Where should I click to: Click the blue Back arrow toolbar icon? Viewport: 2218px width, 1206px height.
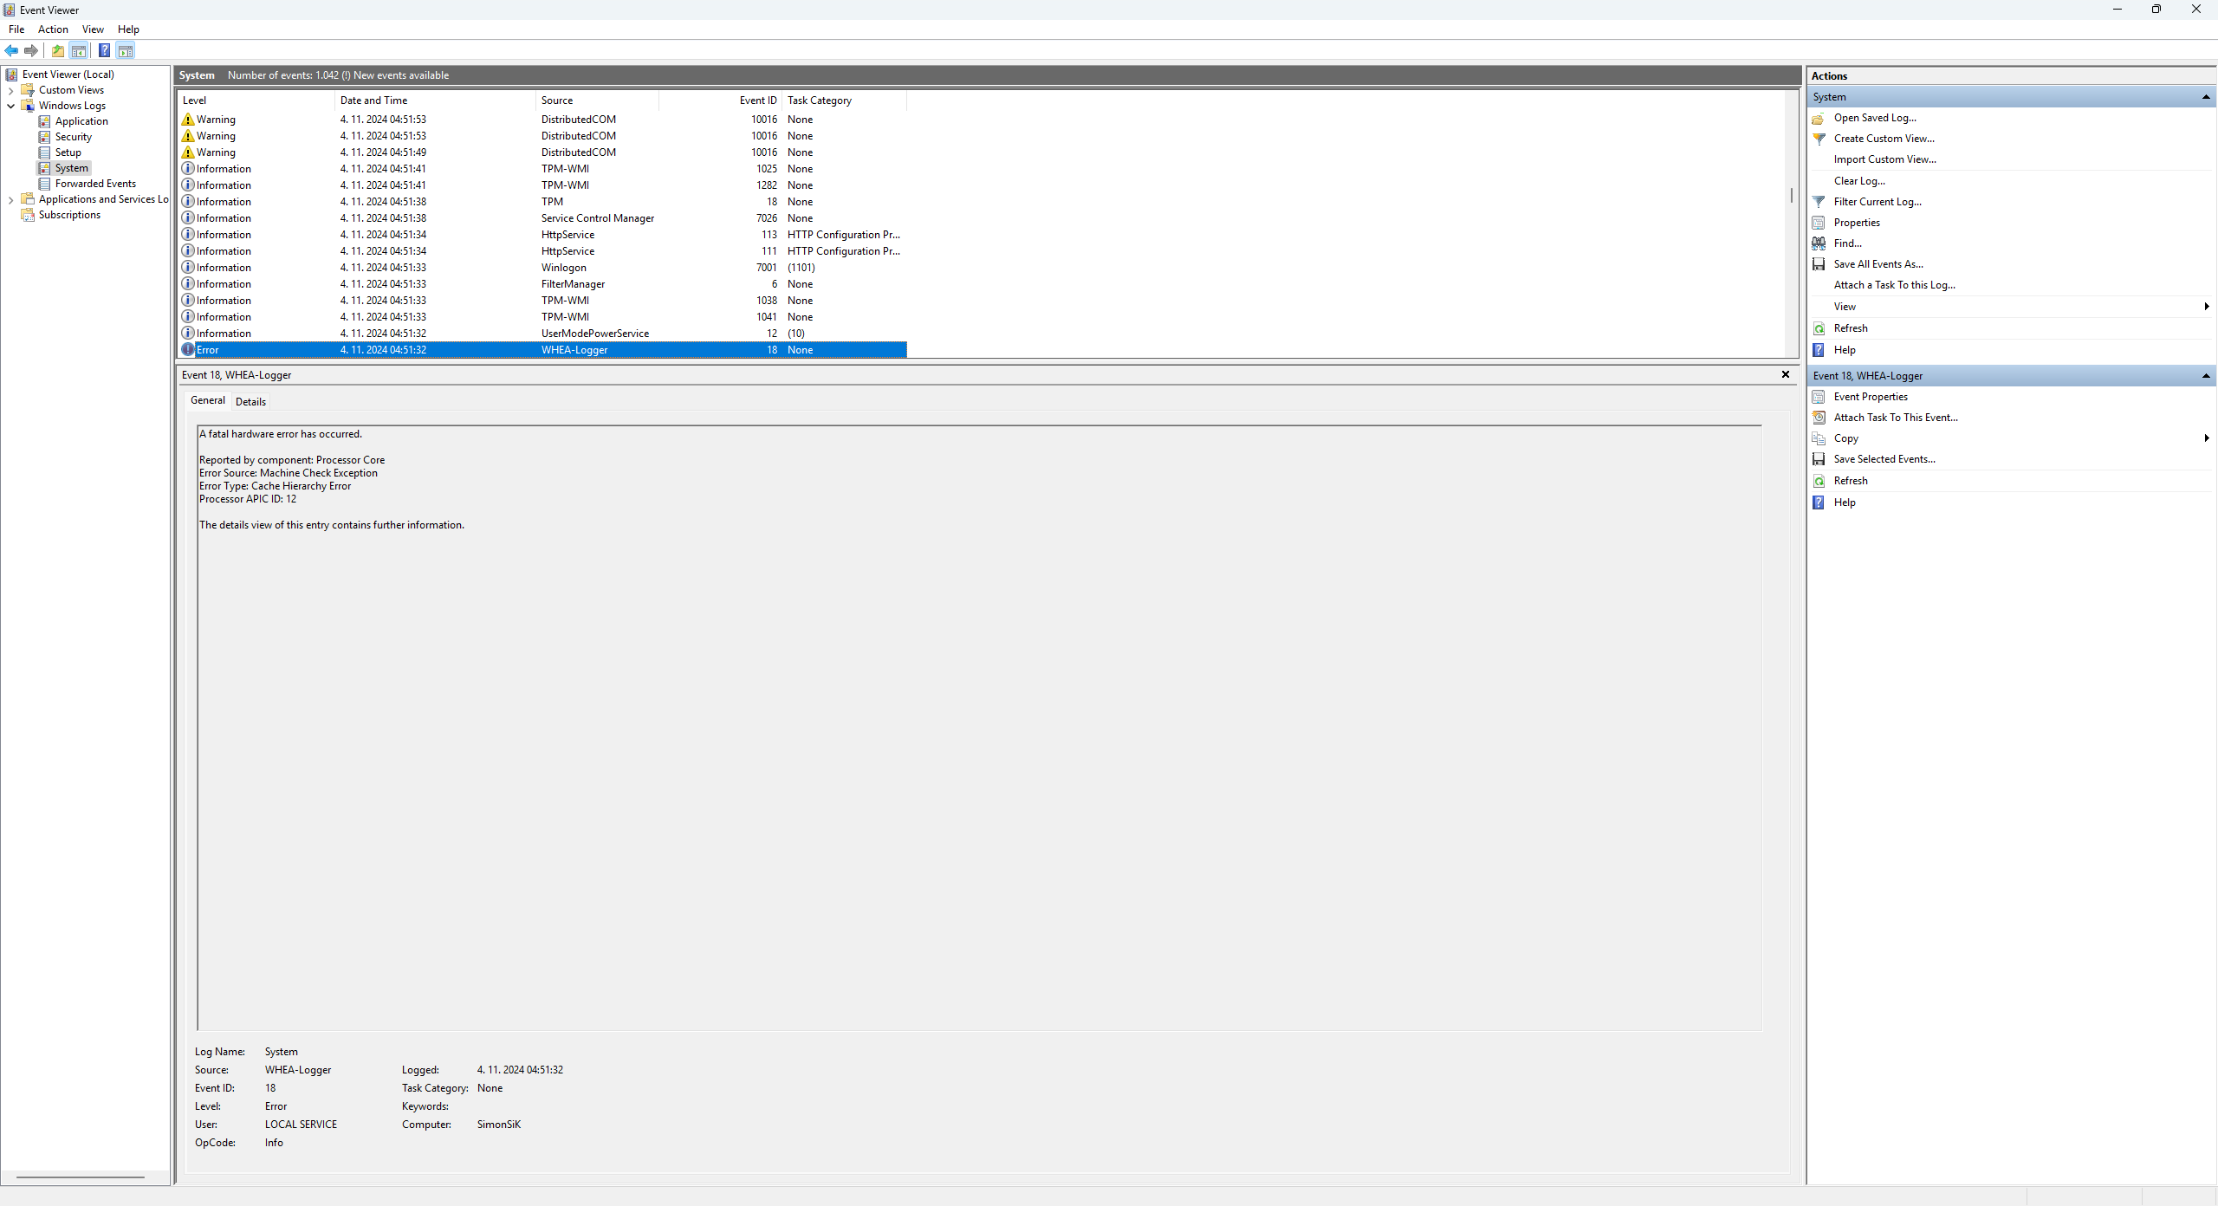[x=11, y=51]
